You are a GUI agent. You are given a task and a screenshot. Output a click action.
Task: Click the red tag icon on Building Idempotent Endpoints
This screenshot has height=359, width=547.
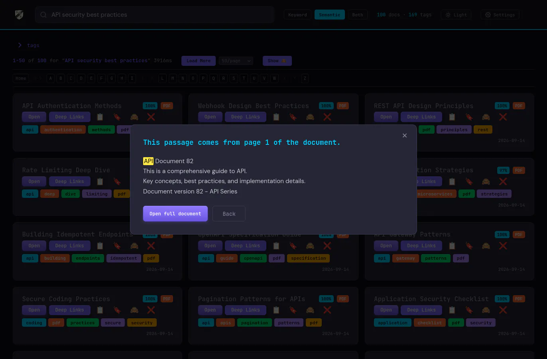coord(117,246)
